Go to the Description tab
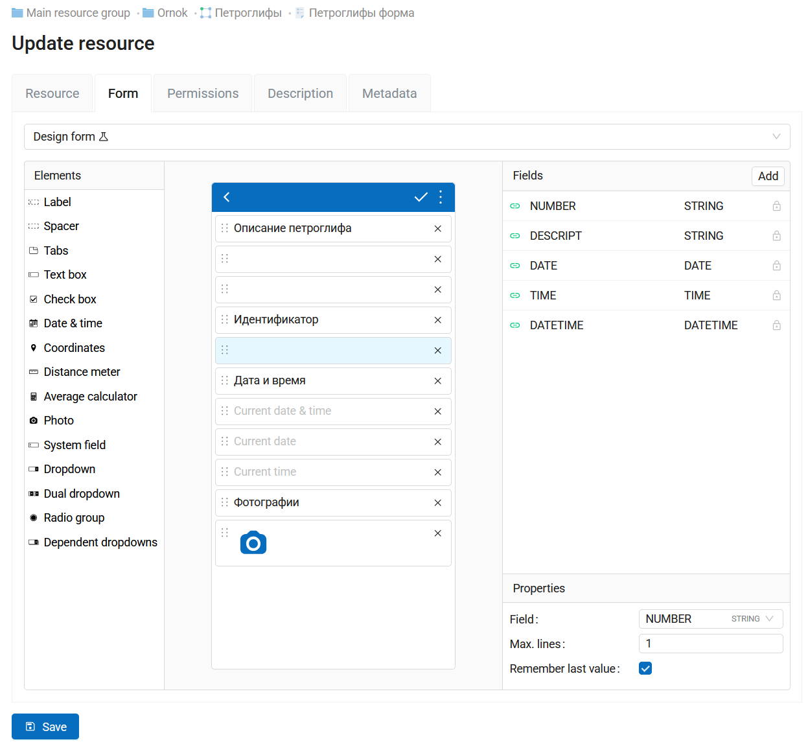The width and height of the screenshot is (808, 744). pos(300,93)
